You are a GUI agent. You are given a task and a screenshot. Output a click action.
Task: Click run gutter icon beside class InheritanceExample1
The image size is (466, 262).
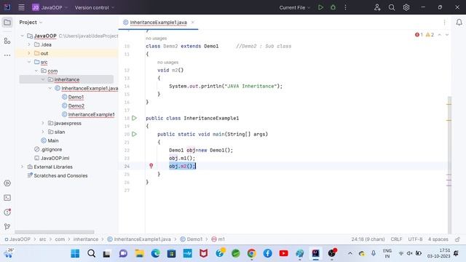[x=134, y=118]
